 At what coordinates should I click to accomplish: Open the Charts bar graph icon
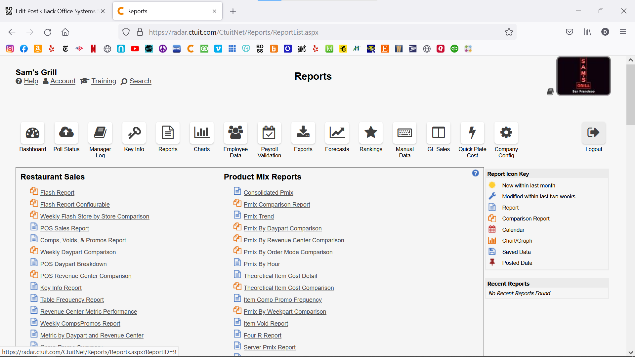tap(202, 133)
